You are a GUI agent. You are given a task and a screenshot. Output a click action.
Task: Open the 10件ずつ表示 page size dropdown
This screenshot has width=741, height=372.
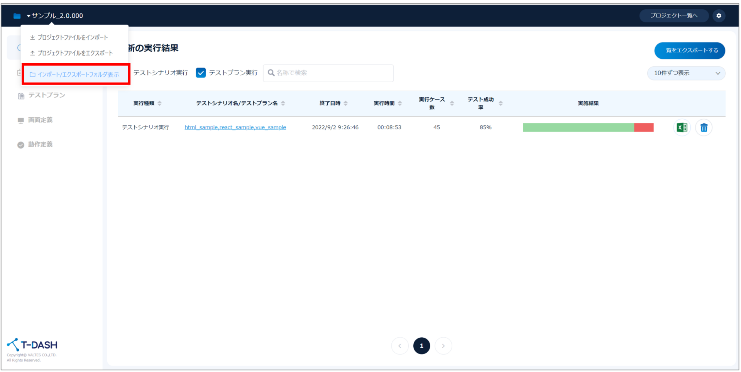point(686,73)
